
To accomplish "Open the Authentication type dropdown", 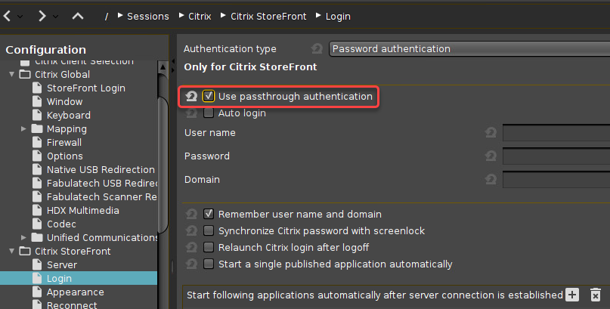I will pos(469,49).
